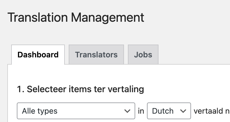The width and height of the screenshot is (230, 122).
Task: Click the chevron arrow beside Dutch
Action: click(183, 111)
